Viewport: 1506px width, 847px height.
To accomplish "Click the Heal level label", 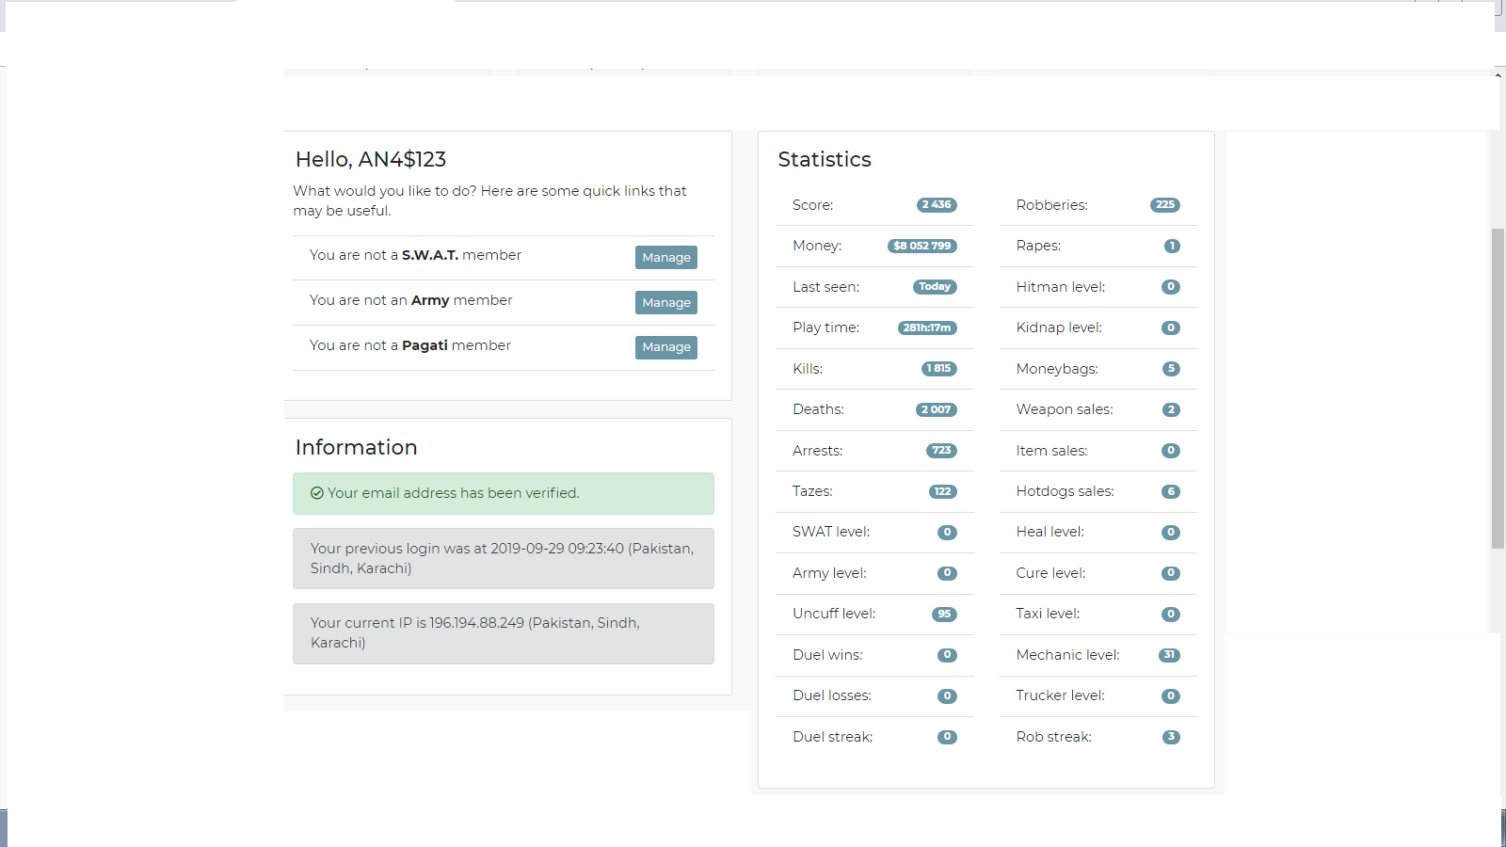I will (x=1049, y=532).
